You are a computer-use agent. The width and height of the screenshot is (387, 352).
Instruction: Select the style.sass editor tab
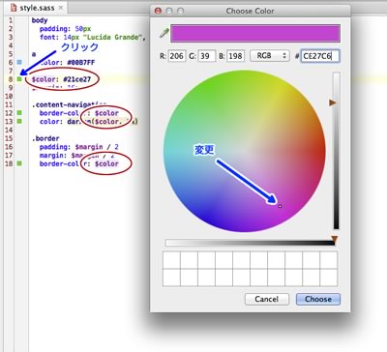click(x=37, y=8)
